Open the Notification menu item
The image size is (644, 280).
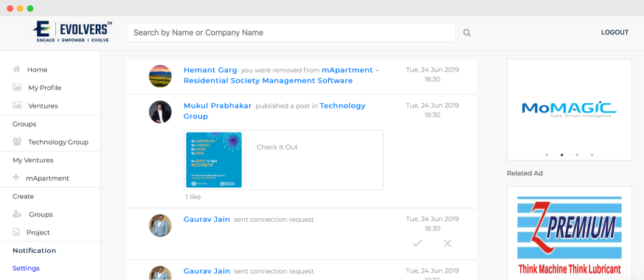(34, 251)
